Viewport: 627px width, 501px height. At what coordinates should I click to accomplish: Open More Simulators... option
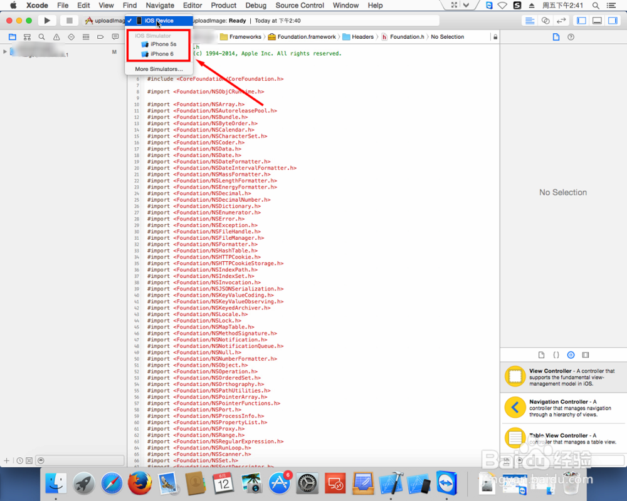click(x=159, y=69)
